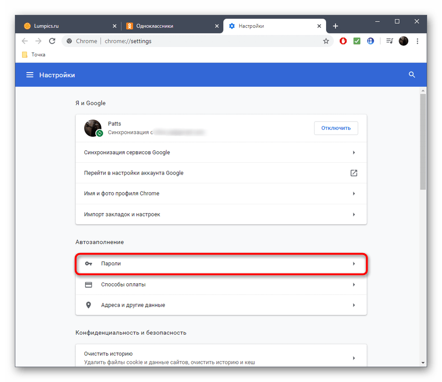Click the red Opera-style extension icon
The width and height of the screenshot is (442, 382).
pos(343,41)
